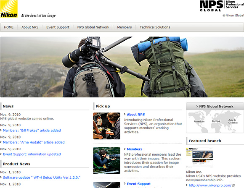The width and height of the screenshot is (244, 188).
Task: Click Europe on the world map
Action: tap(216, 121)
